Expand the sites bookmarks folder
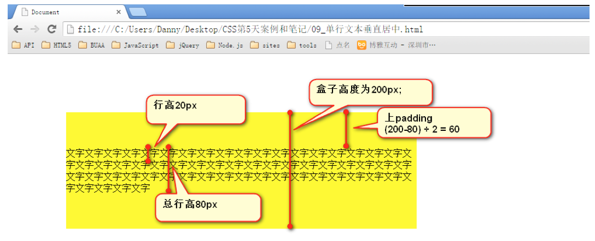The width and height of the screenshot is (595, 241). 265,45
